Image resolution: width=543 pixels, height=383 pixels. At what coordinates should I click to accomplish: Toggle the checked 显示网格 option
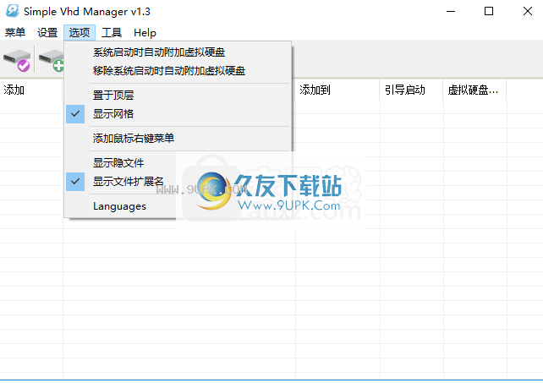click(178, 113)
